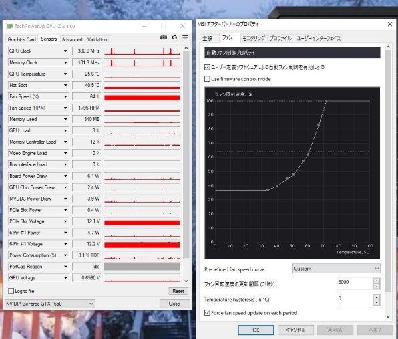
Task: Expand the Memory Used sensor dropdown
Action: [65, 119]
